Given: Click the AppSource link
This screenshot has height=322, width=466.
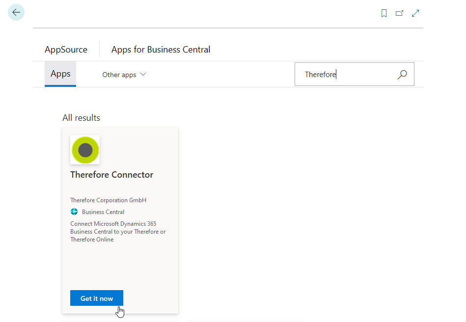Looking at the screenshot, I should pyautogui.click(x=66, y=50).
